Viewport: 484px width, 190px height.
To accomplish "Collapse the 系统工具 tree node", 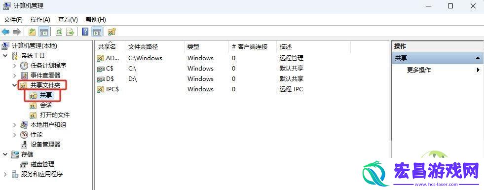I will point(5,56).
